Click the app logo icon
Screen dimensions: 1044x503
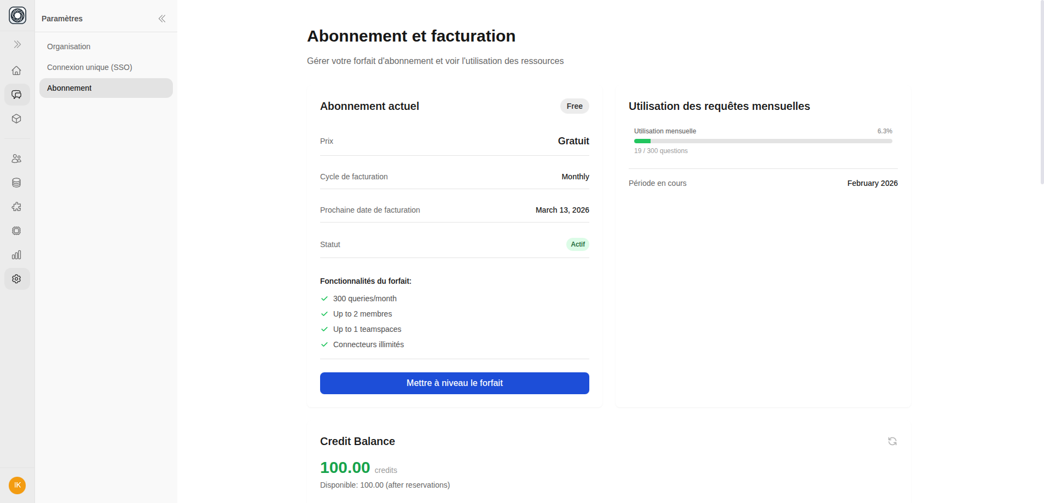(x=18, y=15)
